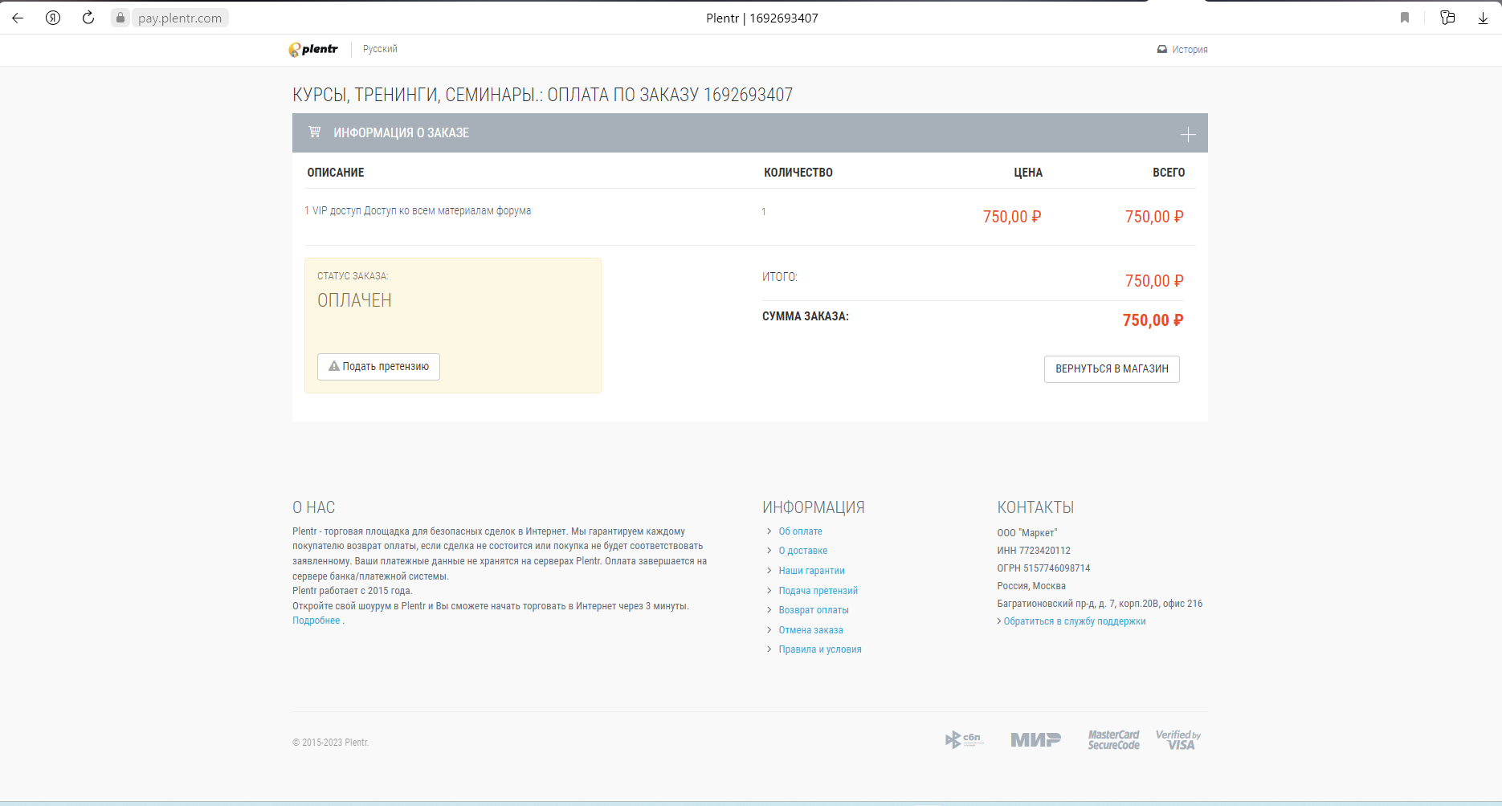Image resolution: width=1502 pixels, height=806 pixels.
Task: Click the ВСЕГО column header
Action: pyautogui.click(x=1169, y=173)
